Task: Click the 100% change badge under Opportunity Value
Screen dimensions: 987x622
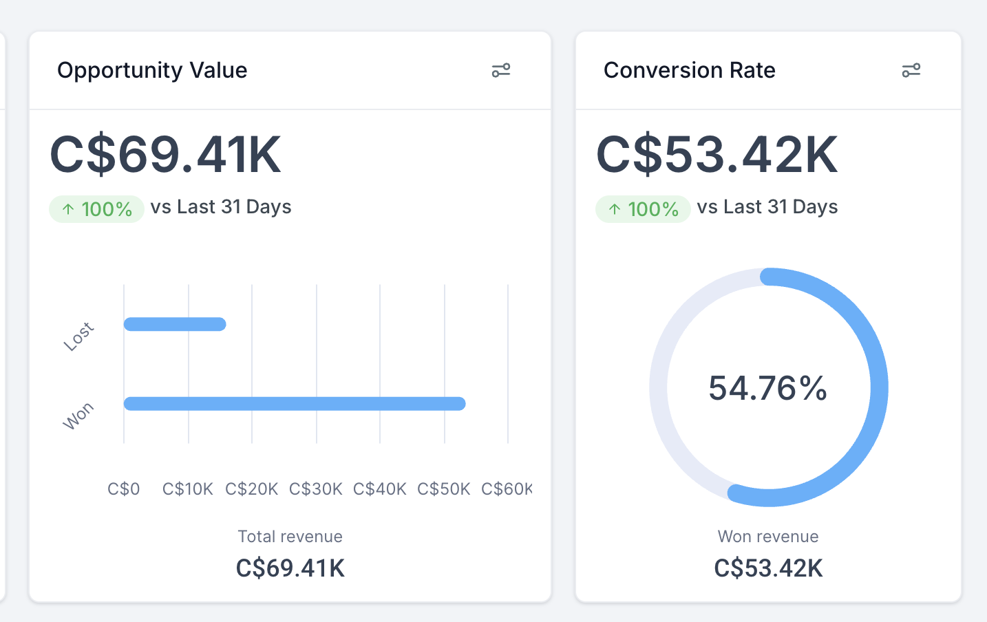Action: pos(96,208)
